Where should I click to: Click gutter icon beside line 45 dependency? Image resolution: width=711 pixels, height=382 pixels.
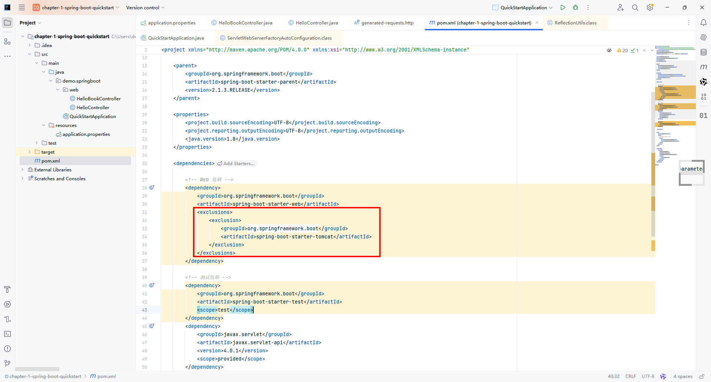(151, 326)
